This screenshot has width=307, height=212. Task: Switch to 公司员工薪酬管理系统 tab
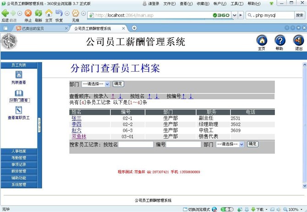click(98, 28)
